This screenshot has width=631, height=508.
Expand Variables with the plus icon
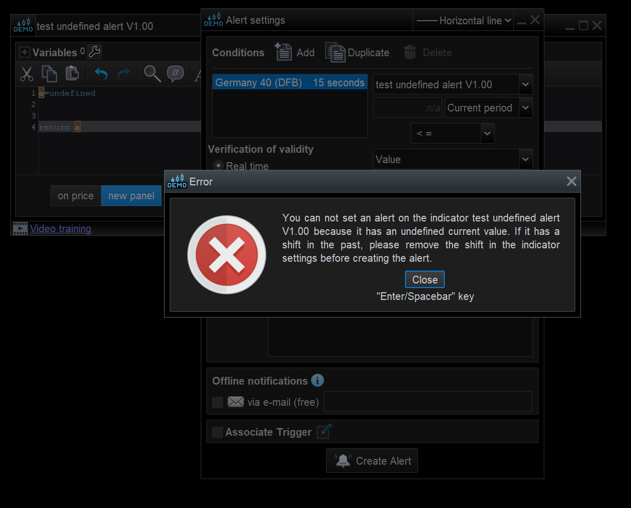click(24, 52)
